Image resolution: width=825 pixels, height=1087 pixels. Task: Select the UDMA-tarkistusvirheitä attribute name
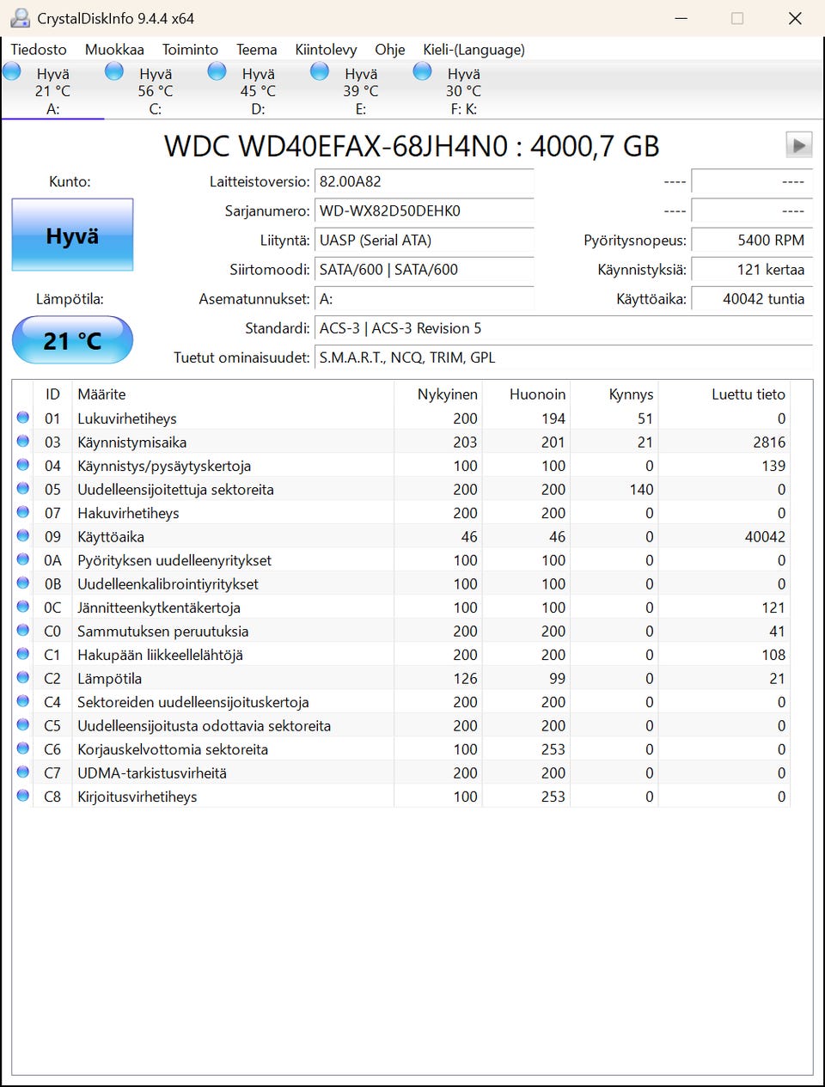click(x=152, y=773)
